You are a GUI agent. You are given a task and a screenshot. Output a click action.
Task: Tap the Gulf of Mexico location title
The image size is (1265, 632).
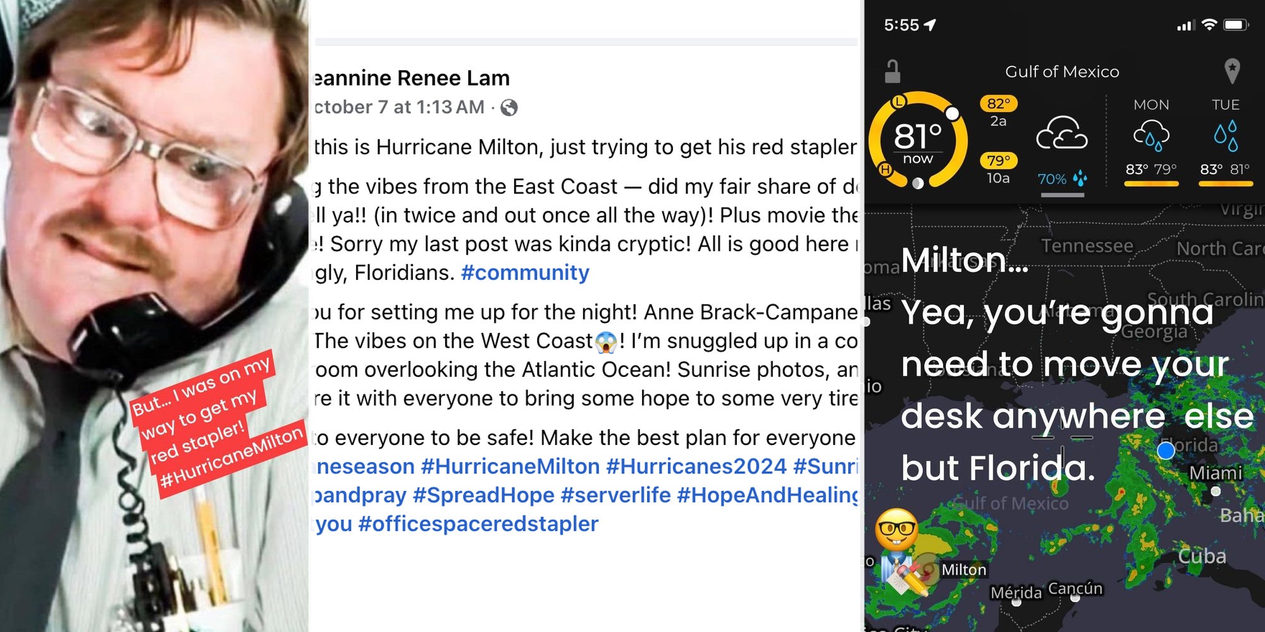(x=1062, y=72)
